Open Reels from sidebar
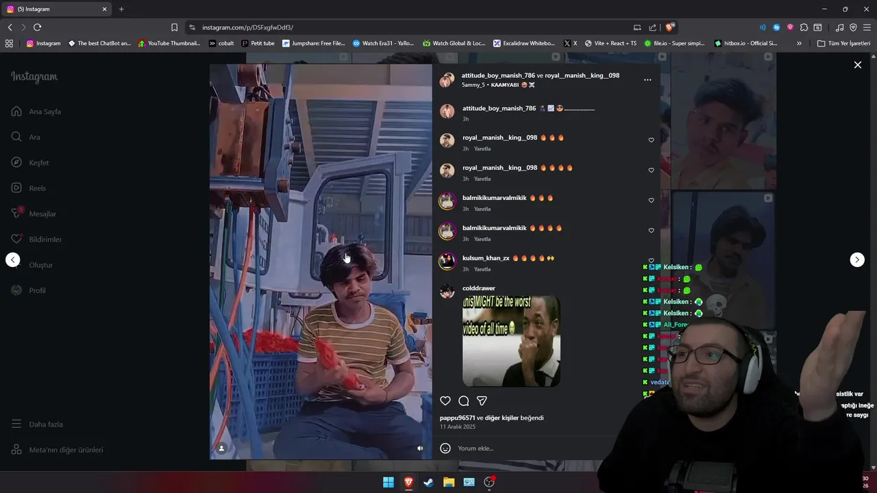 29,188
